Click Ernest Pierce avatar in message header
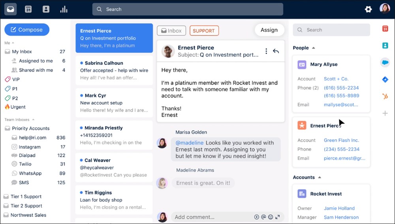 [168, 51]
